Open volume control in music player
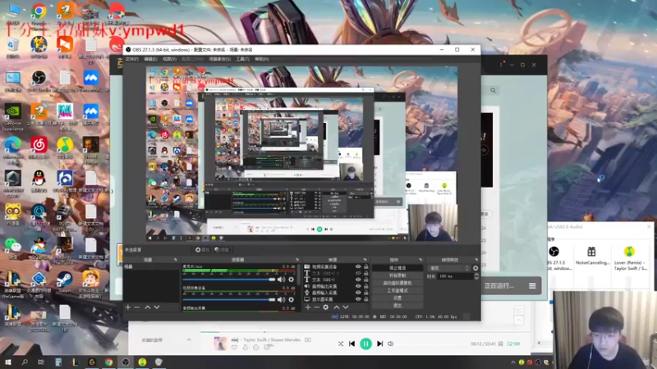The width and height of the screenshot is (657, 369). 391,344
